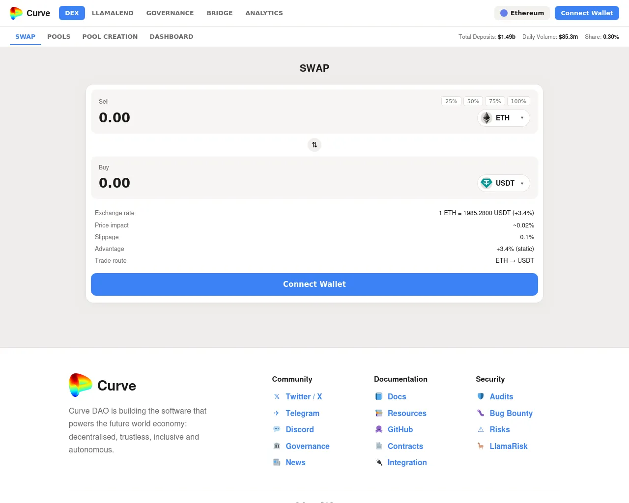This screenshot has width=629, height=503.
Task: Open the USDT buy token dropdown arrow
Action: (x=522, y=183)
